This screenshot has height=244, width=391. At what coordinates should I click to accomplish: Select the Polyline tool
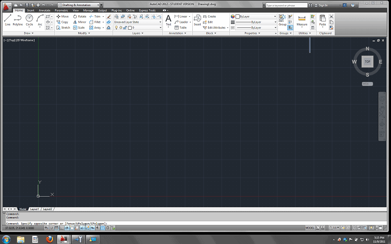(18, 20)
